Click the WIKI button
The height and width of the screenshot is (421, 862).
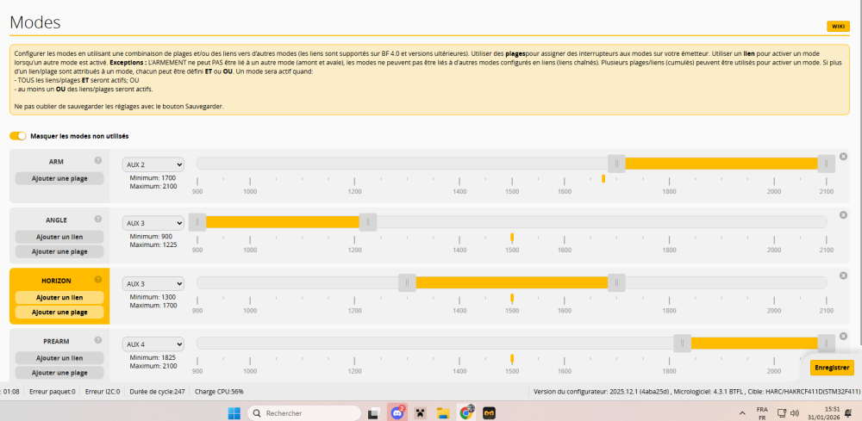838,27
